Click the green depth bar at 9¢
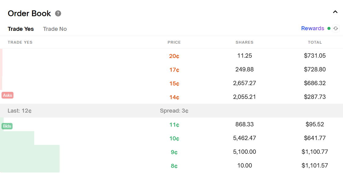 coord(30,152)
